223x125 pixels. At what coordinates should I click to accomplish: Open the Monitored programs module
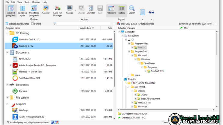tap(34, 11)
